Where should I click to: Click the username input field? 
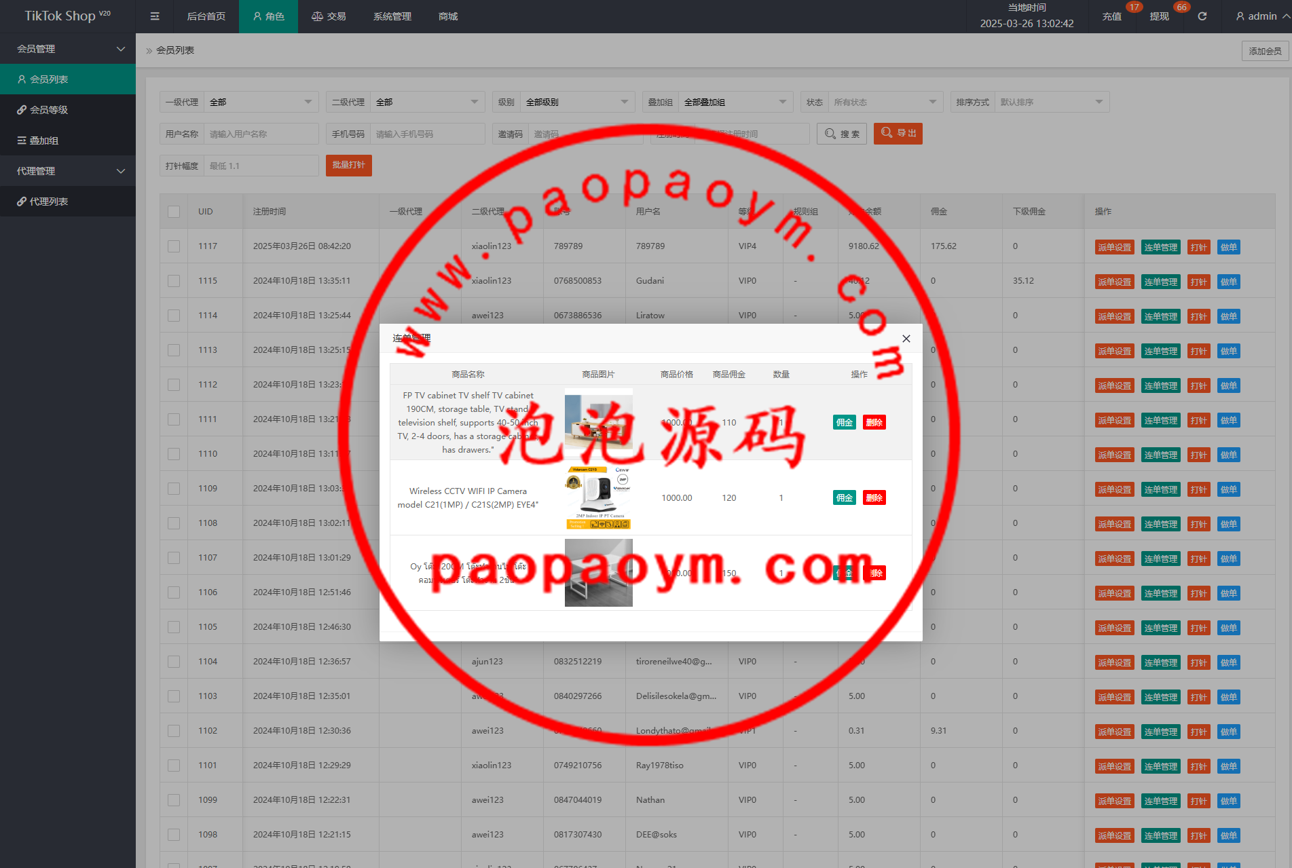pyautogui.click(x=261, y=134)
